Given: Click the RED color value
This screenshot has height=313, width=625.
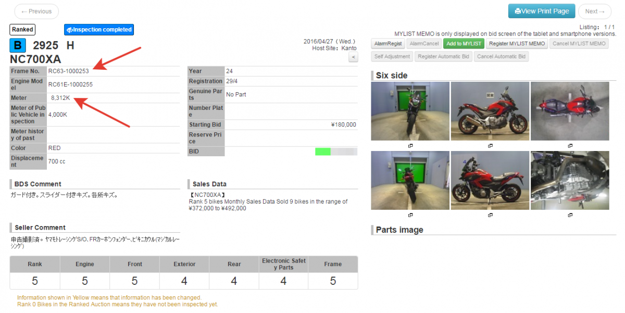Looking at the screenshot, I should [x=54, y=148].
